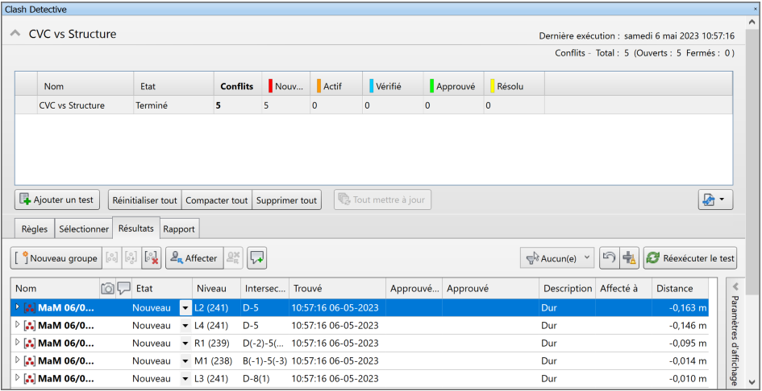Click the group icon on M1 (238) row

30,361
